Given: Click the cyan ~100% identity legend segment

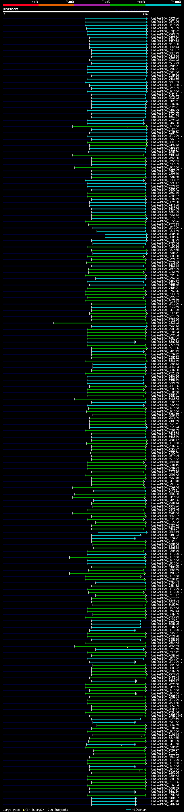Looking at the screenshot, I should click(163, 5).
